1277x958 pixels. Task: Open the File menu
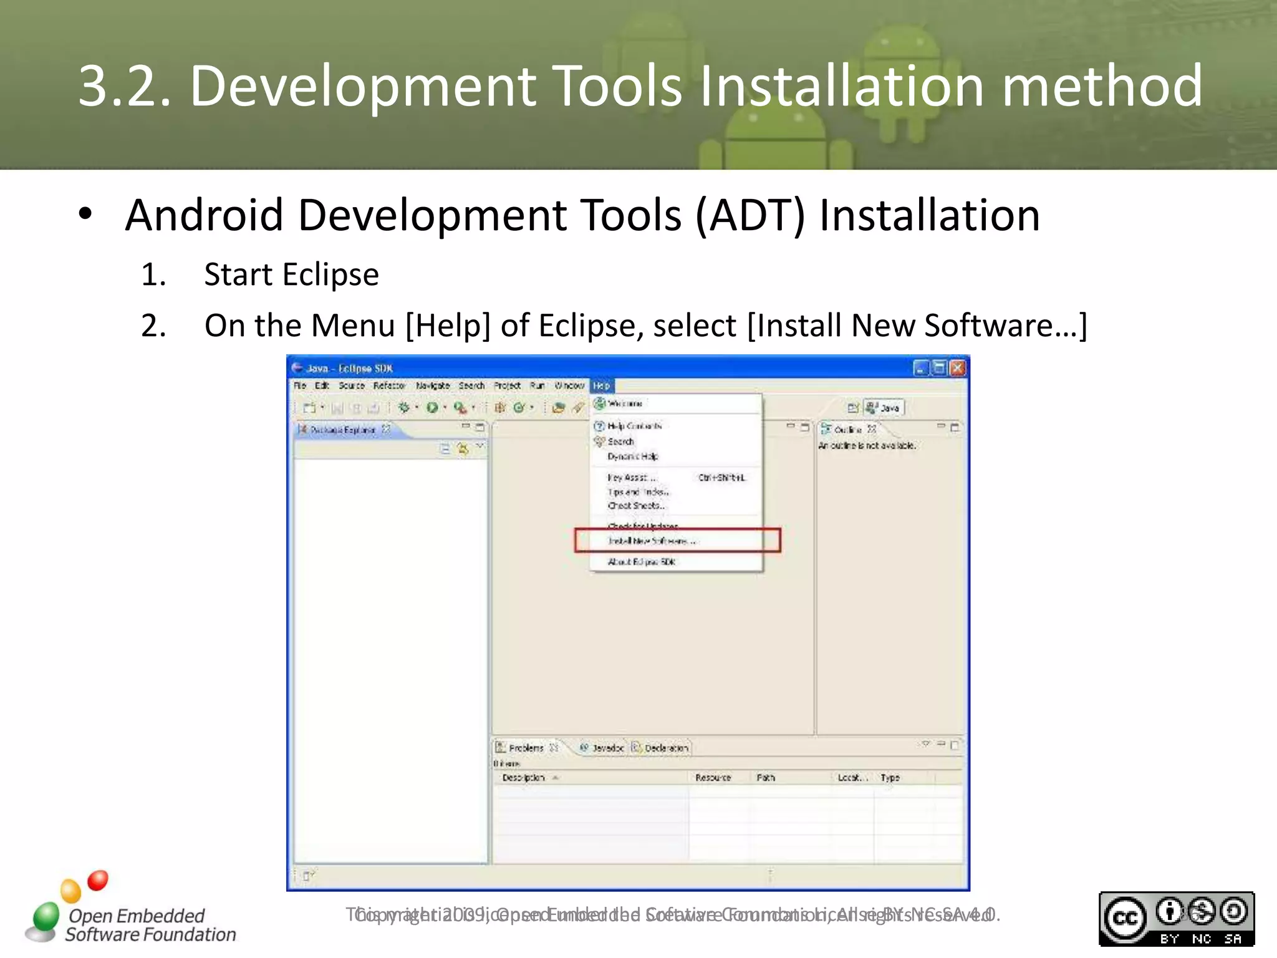(x=300, y=385)
